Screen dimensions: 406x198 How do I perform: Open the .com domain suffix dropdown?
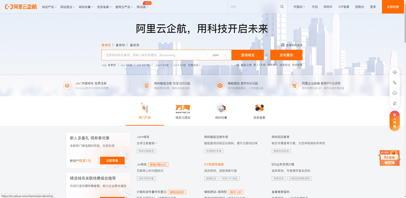[219, 55]
